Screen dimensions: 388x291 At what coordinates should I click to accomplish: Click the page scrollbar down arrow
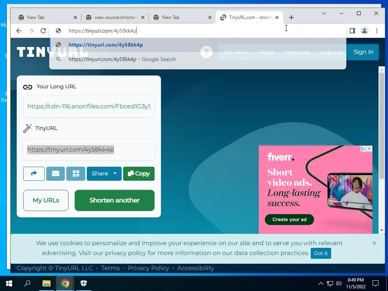tap(382, 230)
